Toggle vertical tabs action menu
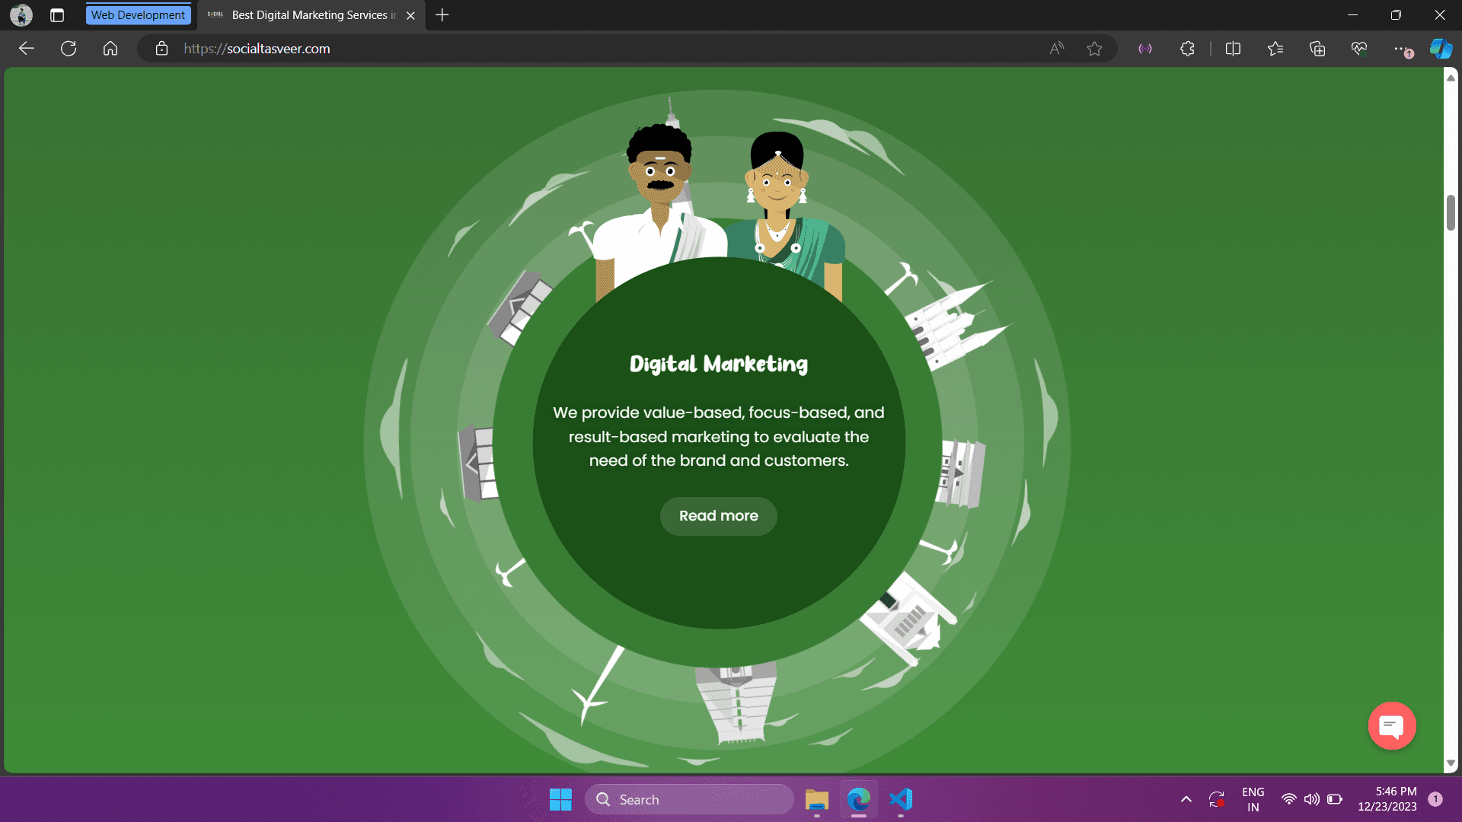The height and width of the screenshot is (822, 1462). pyautogui.click(x=57, y=15)
